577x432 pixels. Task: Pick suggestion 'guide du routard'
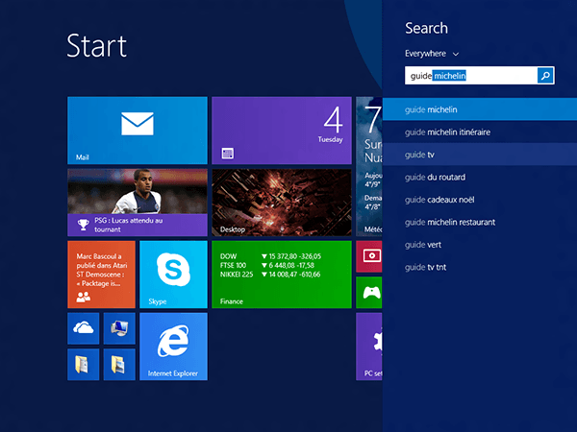480,177
